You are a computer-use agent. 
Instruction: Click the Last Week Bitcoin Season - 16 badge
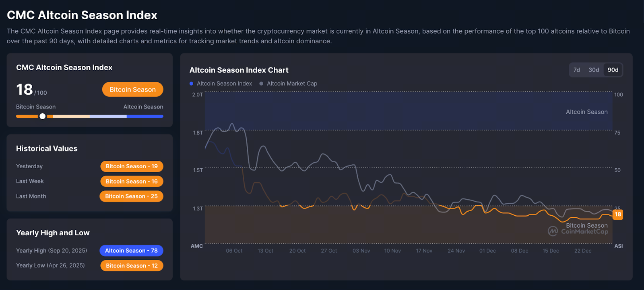click(x=132, y=182)
